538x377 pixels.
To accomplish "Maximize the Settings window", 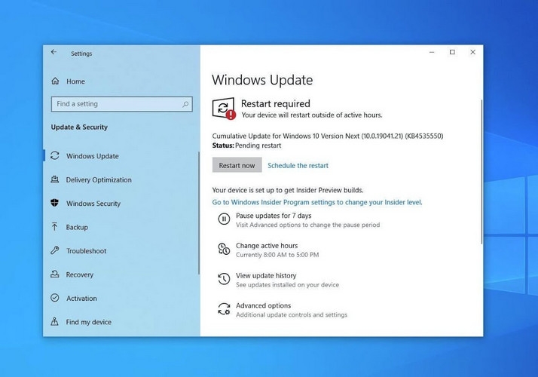I will pyautogui.click(x=452, y=52).
